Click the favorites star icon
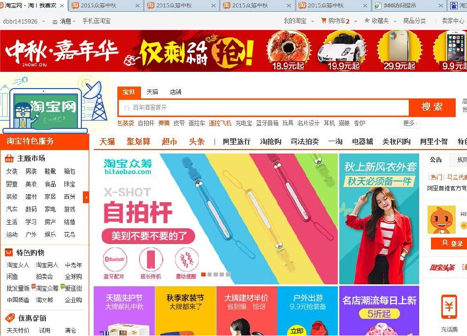Image resolution: width=467 pixels, height=336 pixels. [x=367, y=21]
